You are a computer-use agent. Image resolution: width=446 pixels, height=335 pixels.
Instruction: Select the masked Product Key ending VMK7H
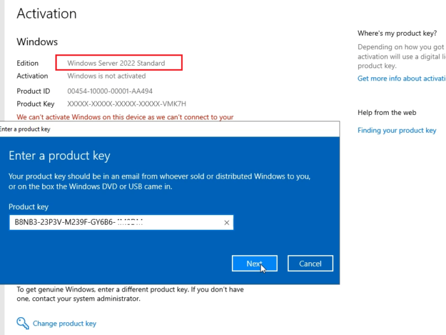(x=127, y=104)
